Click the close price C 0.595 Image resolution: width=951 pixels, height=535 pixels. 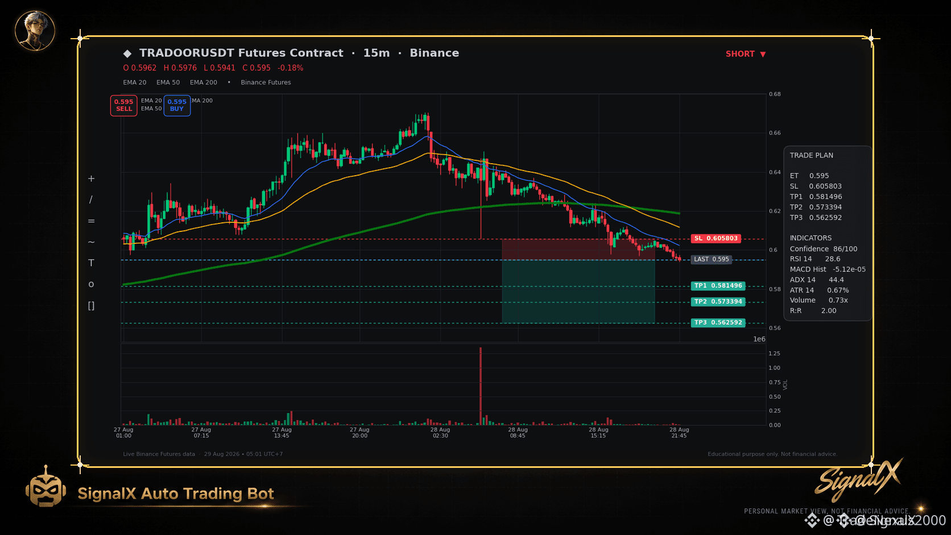[257, 68]
